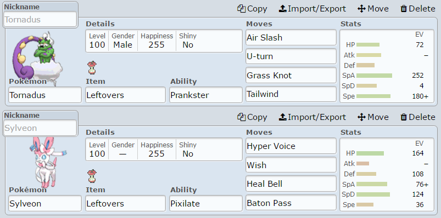Select the Air Slash move slot
Image resolution: width=441 pixels, height=218 pixels.
[x=291, y=37]
